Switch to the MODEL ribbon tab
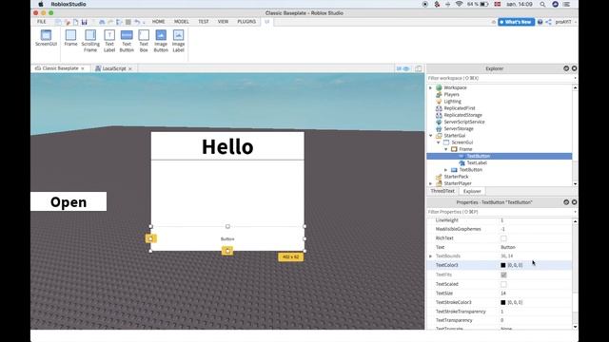 182,22
